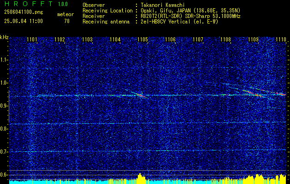
Task: Click time marker 1109
Action: pyautogui.click(x=253, y=39)
